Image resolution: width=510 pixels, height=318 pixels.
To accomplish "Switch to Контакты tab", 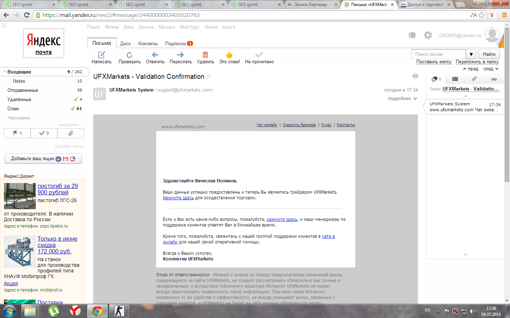I will coord(148,44).
